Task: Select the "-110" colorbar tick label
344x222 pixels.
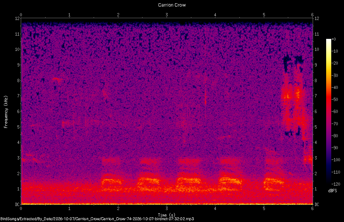Action: (x=336, y=172)
